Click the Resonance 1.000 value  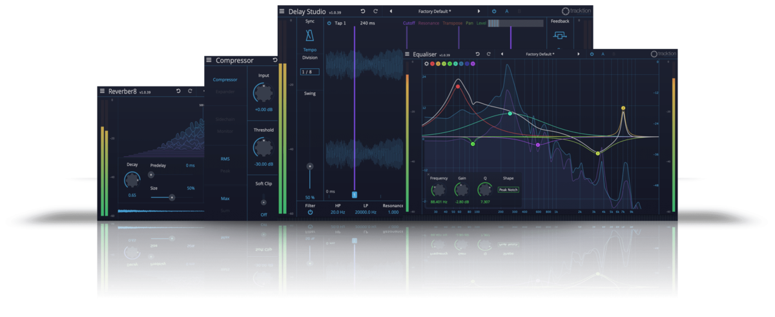point(393,212)
